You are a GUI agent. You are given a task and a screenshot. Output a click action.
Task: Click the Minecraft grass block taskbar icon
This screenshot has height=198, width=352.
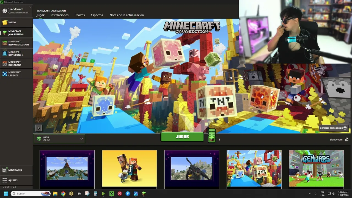pyautogui.click(x=144, y=194)
